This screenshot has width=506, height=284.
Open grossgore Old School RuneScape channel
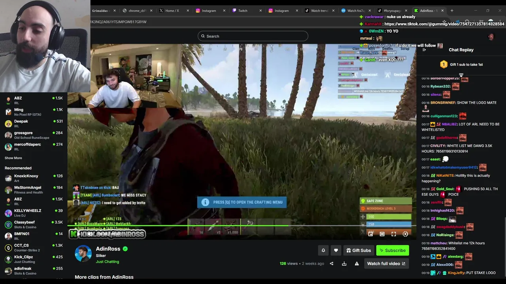(x=34, y=135)
